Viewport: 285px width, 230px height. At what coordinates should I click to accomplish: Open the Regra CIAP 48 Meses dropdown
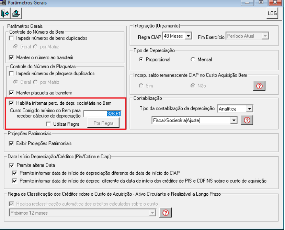[x=188, y=36]
